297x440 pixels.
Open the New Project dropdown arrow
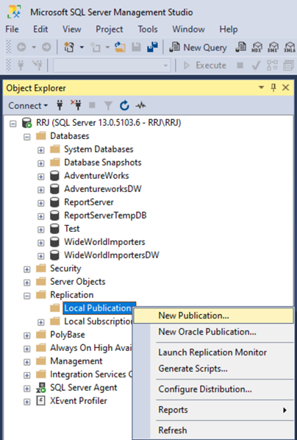82,47
